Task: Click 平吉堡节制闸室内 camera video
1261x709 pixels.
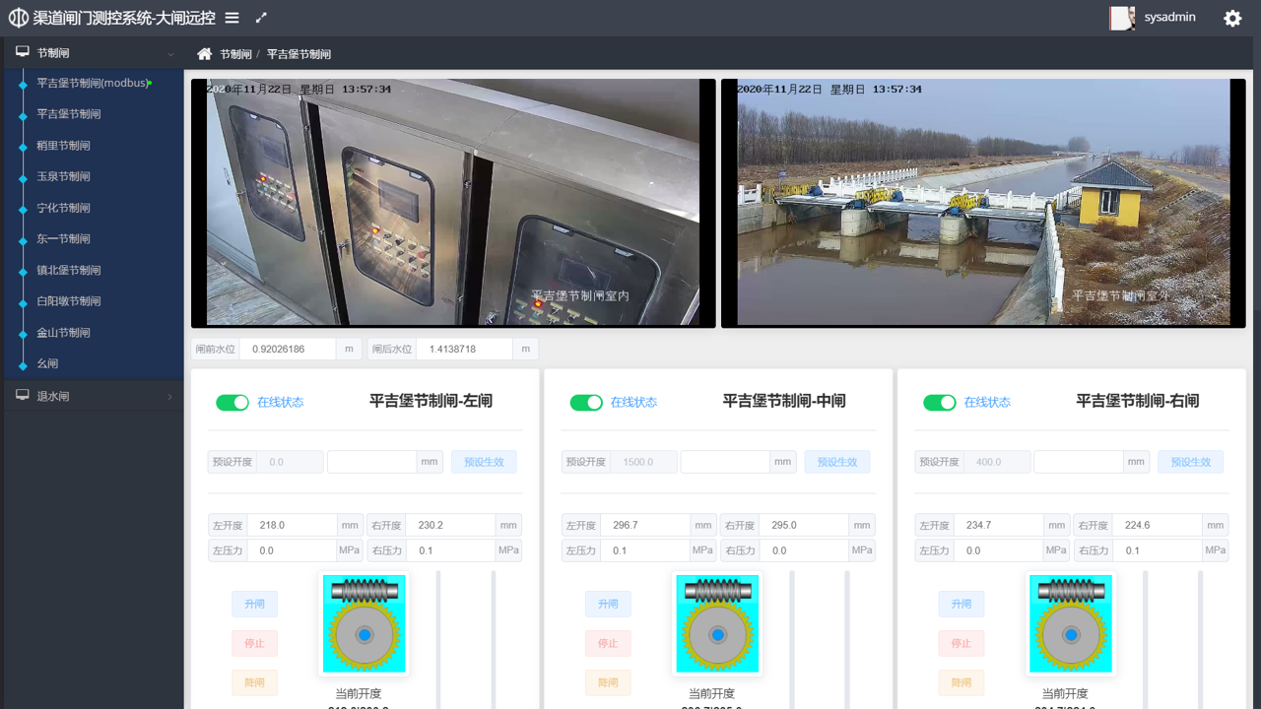Action: pyautogui.click(x=453, y=203)
